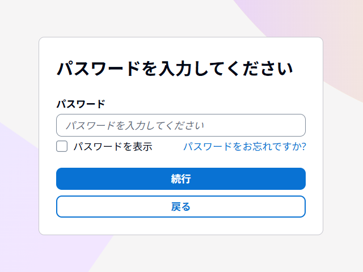The image size is (363, 272).
Task: Click the label above the password field
Action: coord(81,104)
